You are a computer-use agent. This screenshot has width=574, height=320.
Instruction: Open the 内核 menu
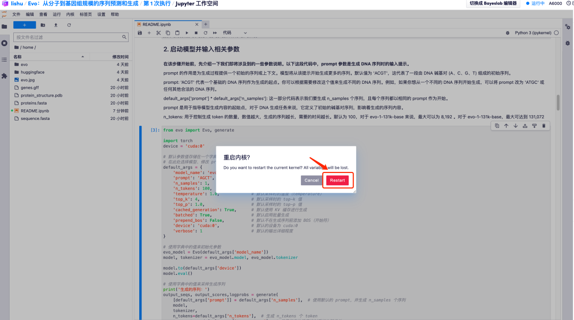coord(70,14)
